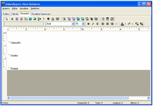The width and height of the screenshot is (153, 106).
Task: Pick the DBMemo data-aware tool
Action: pos(69,19)
